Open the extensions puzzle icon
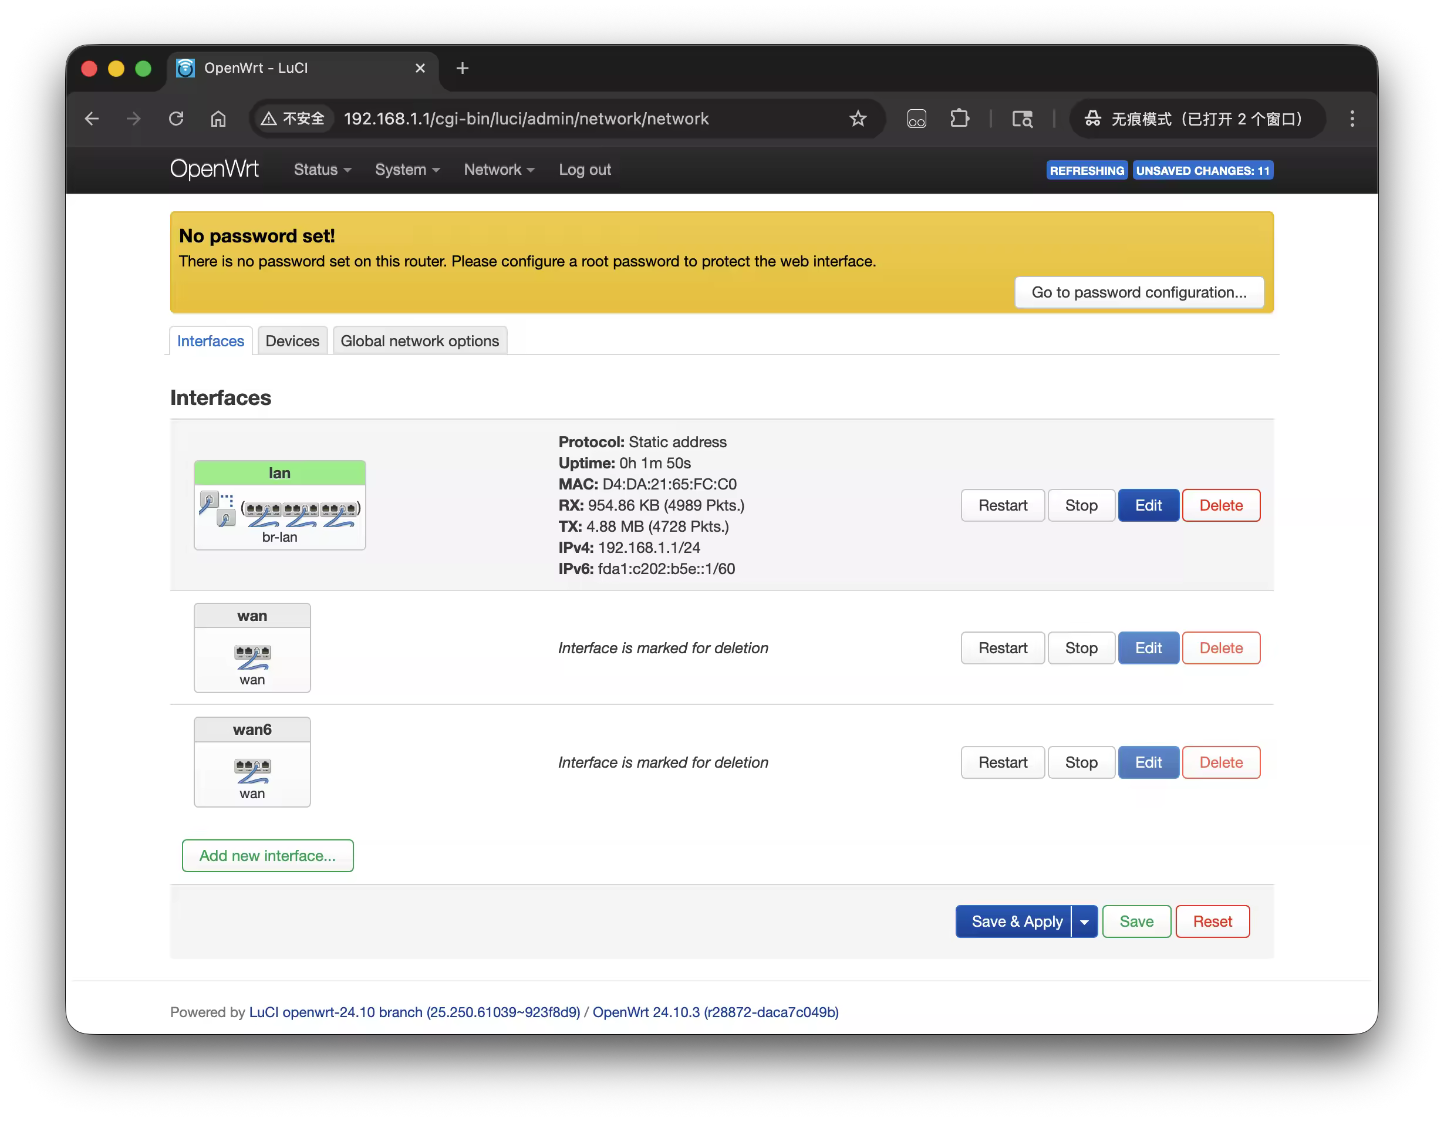The image size is (1444, 1121). (x=959, y=119)
